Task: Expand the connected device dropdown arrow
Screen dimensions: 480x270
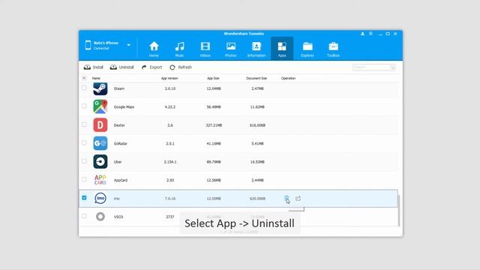Action: pyautogui.click(x=128, y=45)
